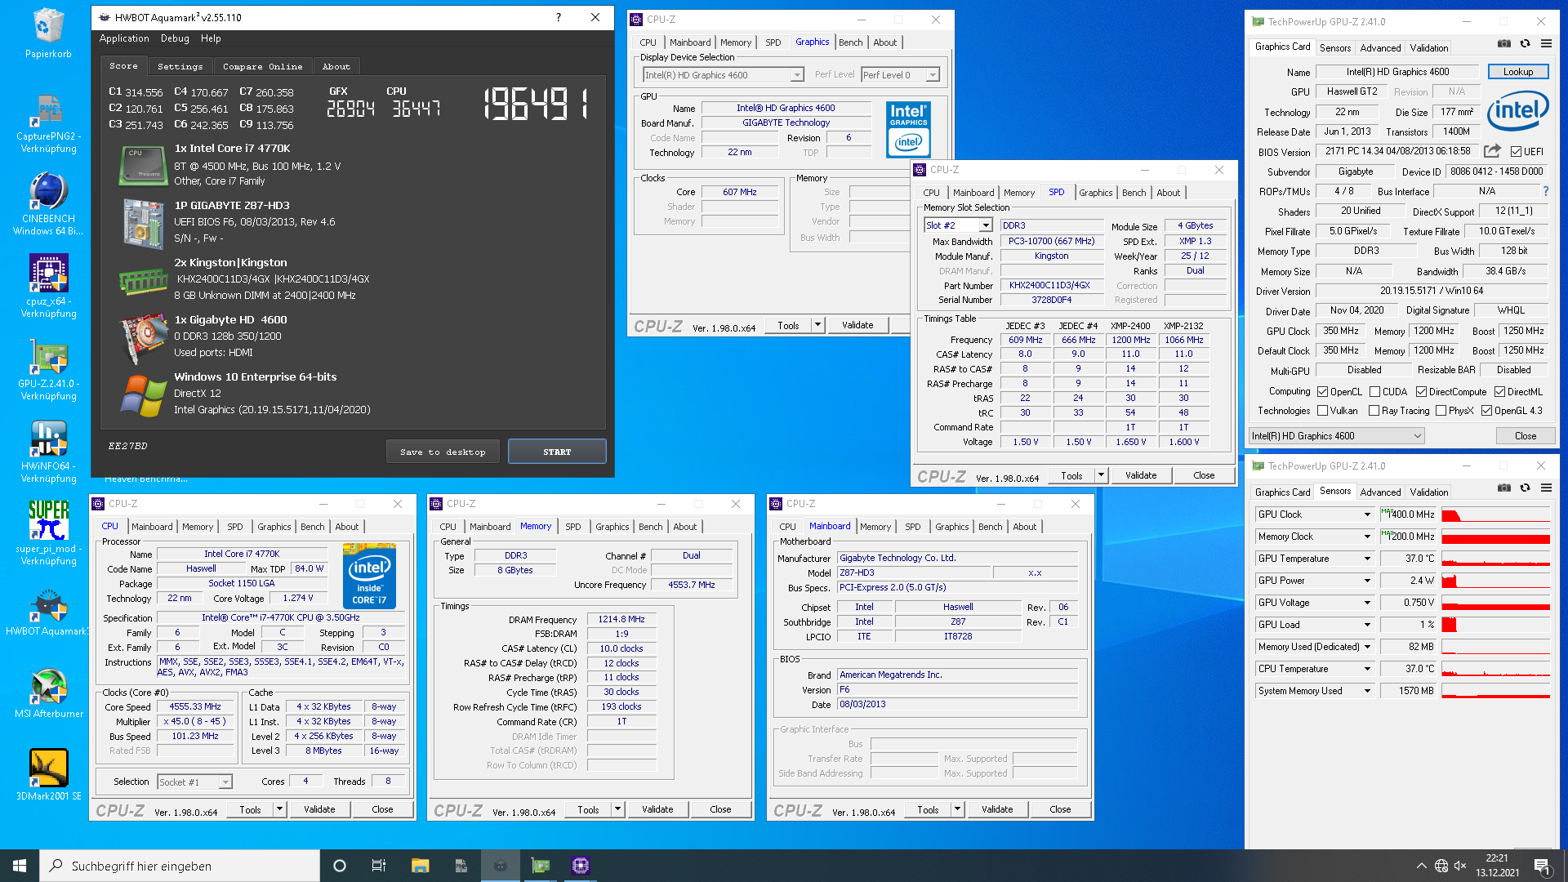This screenshot has width=1568, height=882.
Task: Click Windows search box on taskbar
Action: (180, 866)
